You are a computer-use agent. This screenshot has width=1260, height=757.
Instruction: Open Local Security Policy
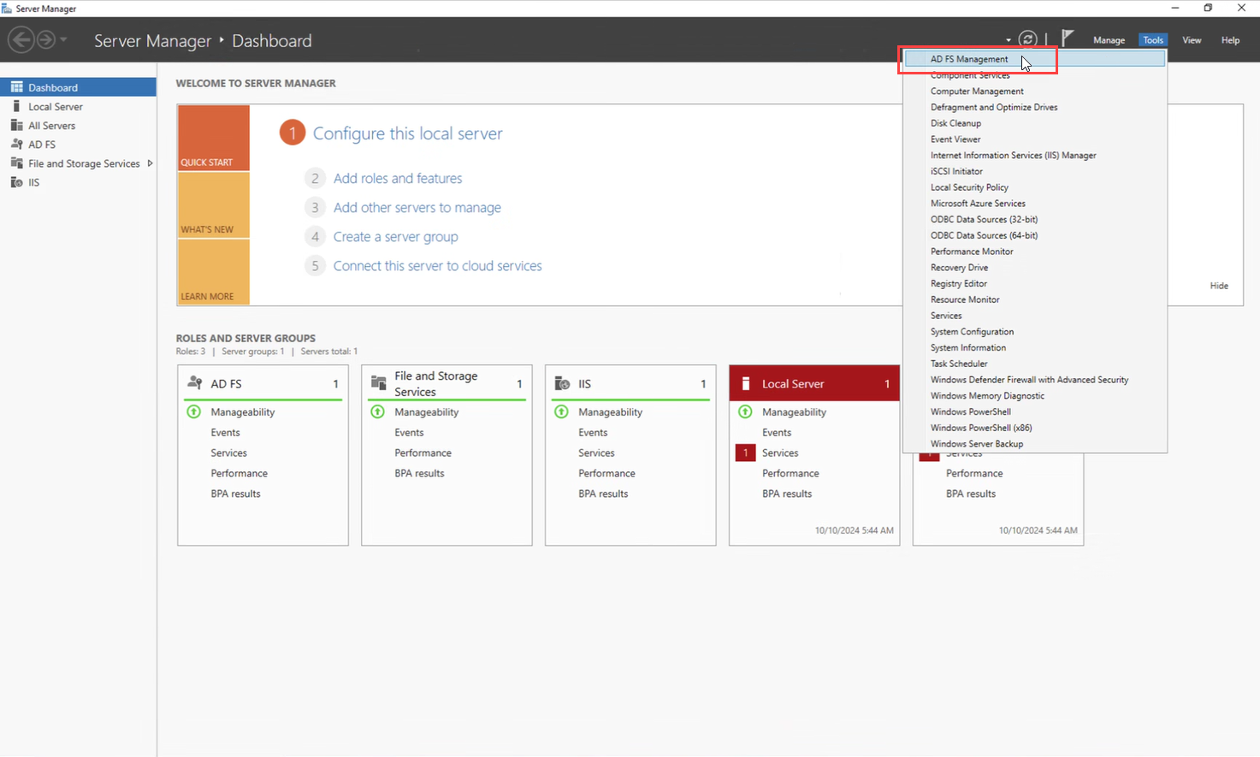point(1035,187)
